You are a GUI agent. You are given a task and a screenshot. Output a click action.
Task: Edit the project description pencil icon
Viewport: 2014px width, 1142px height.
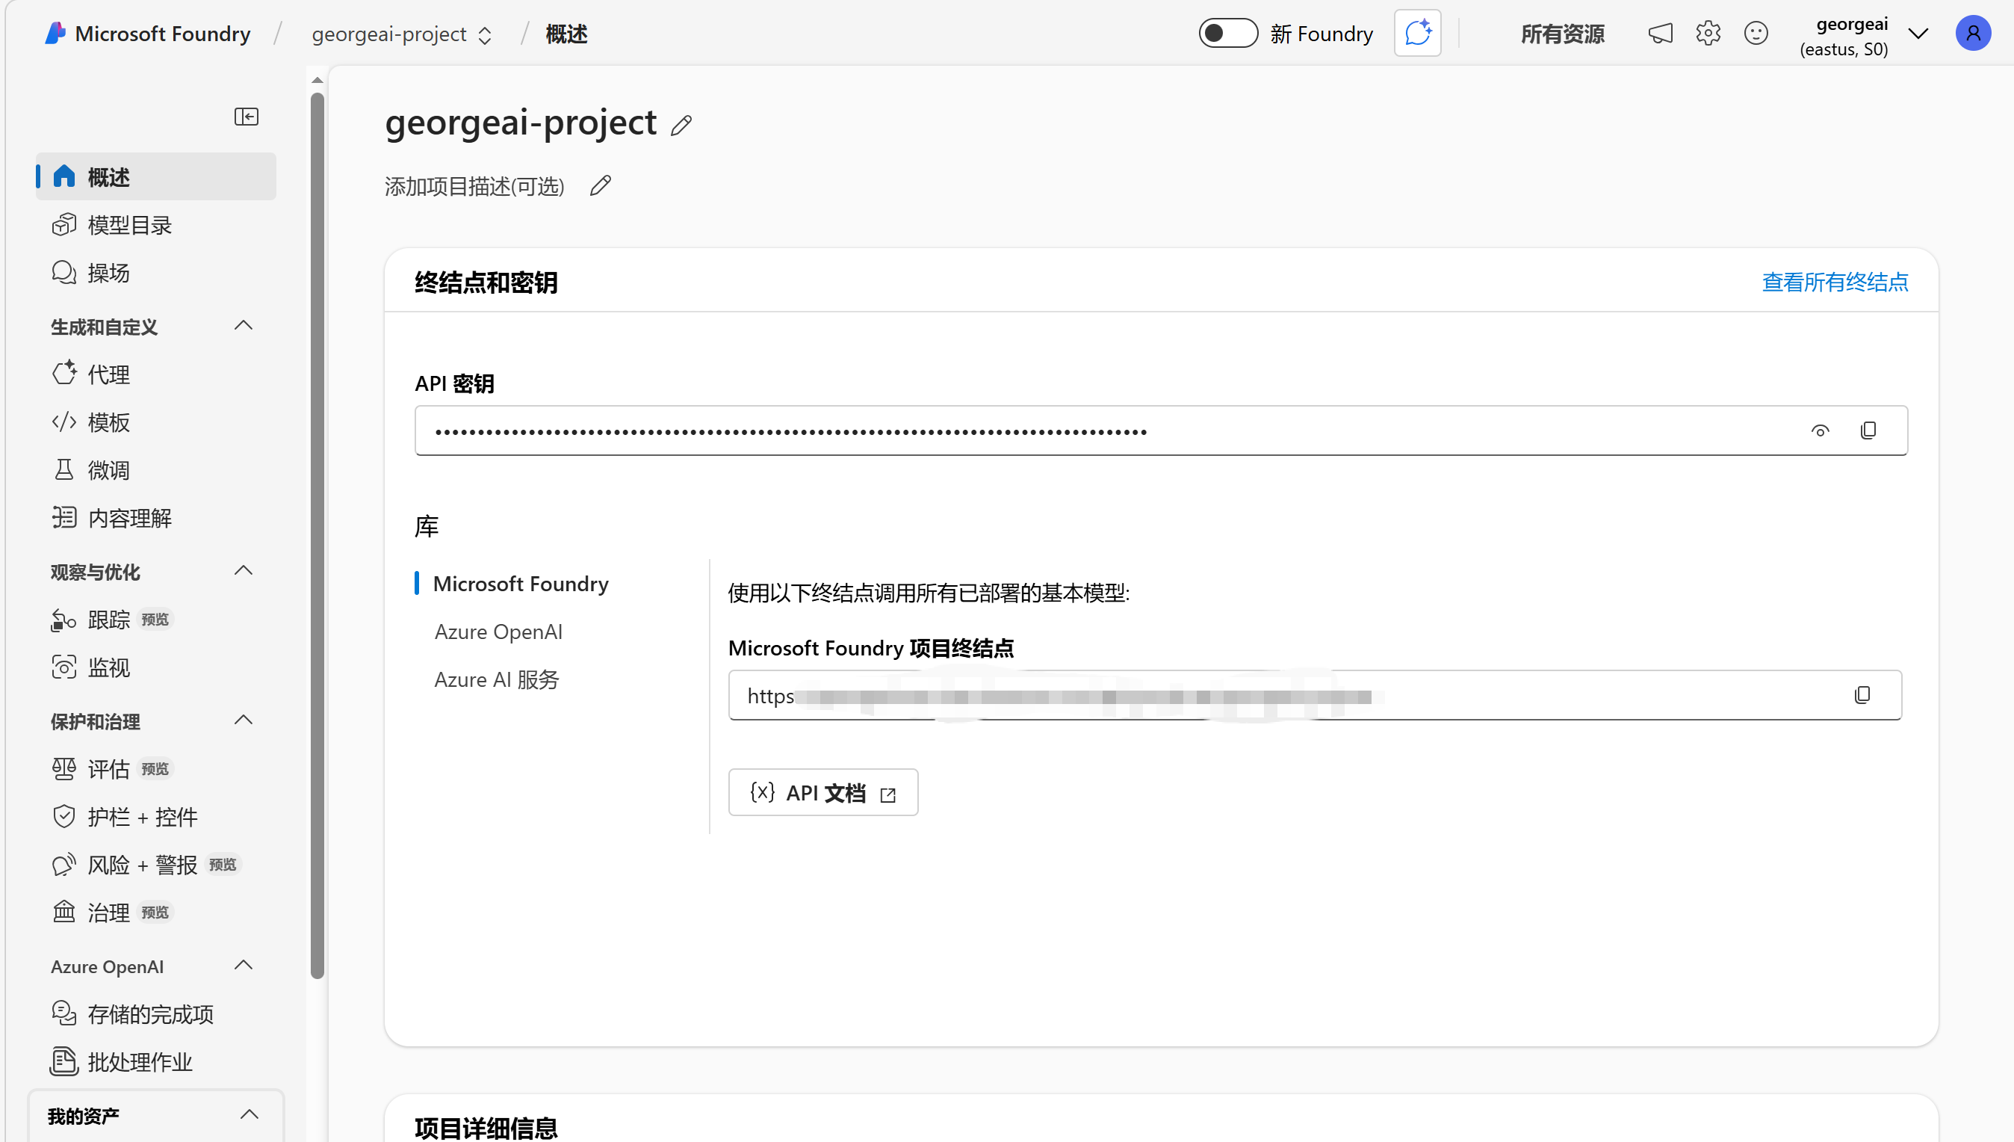coord(601,186)
